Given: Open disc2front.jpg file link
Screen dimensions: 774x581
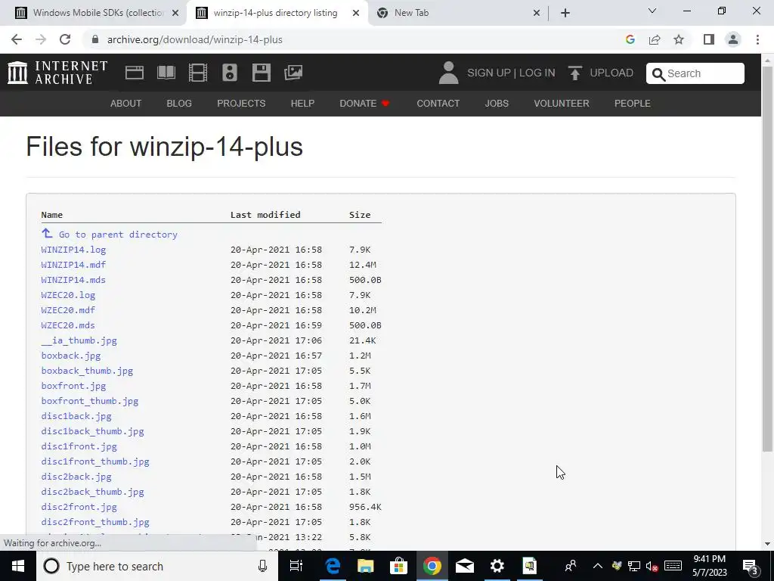Looking at the screenshot, I should (x=79, y=507).
